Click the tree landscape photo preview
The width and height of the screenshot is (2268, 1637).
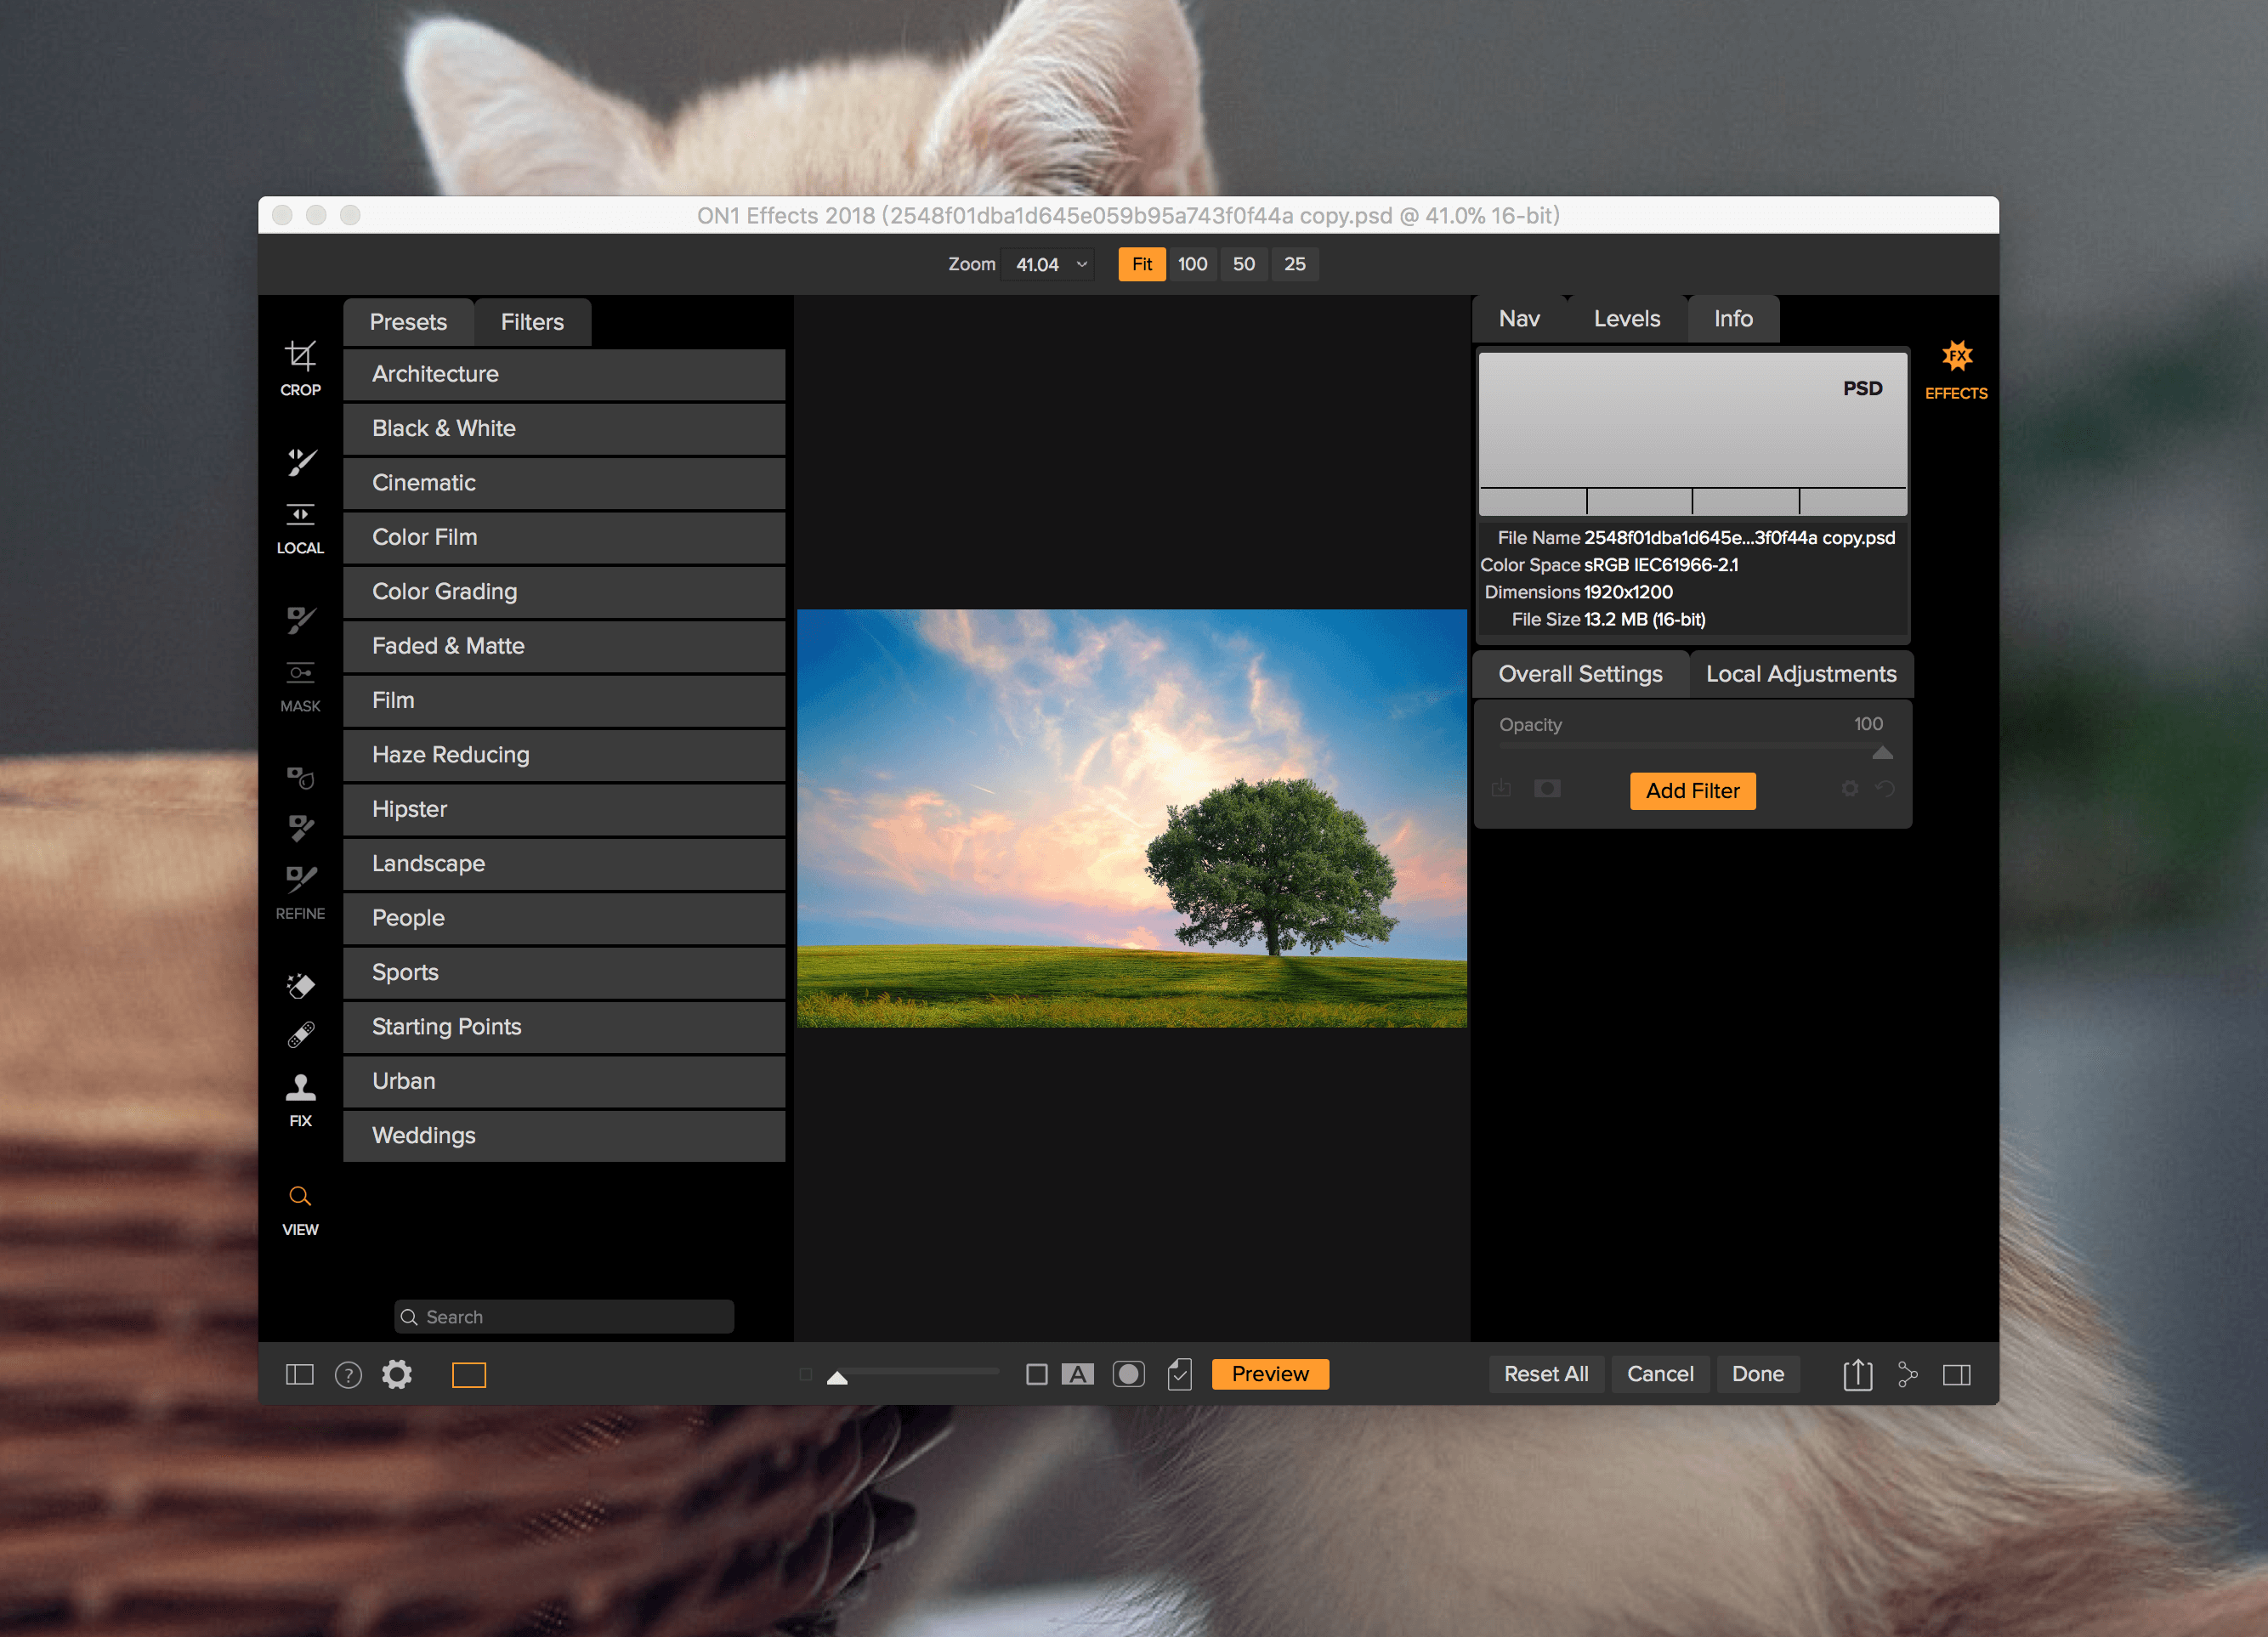tap(1132, 818)
